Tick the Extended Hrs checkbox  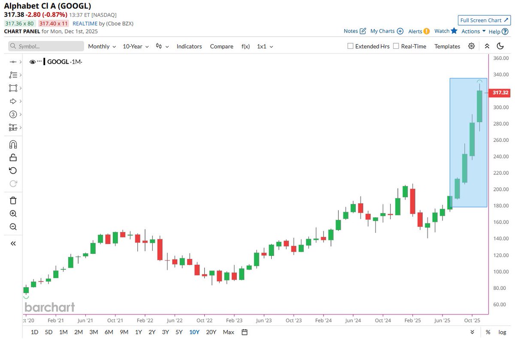(x=350, y=46)
